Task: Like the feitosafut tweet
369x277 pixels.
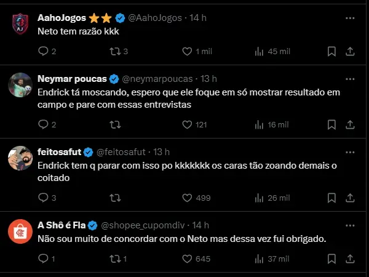Action: (x=188, y=198)
